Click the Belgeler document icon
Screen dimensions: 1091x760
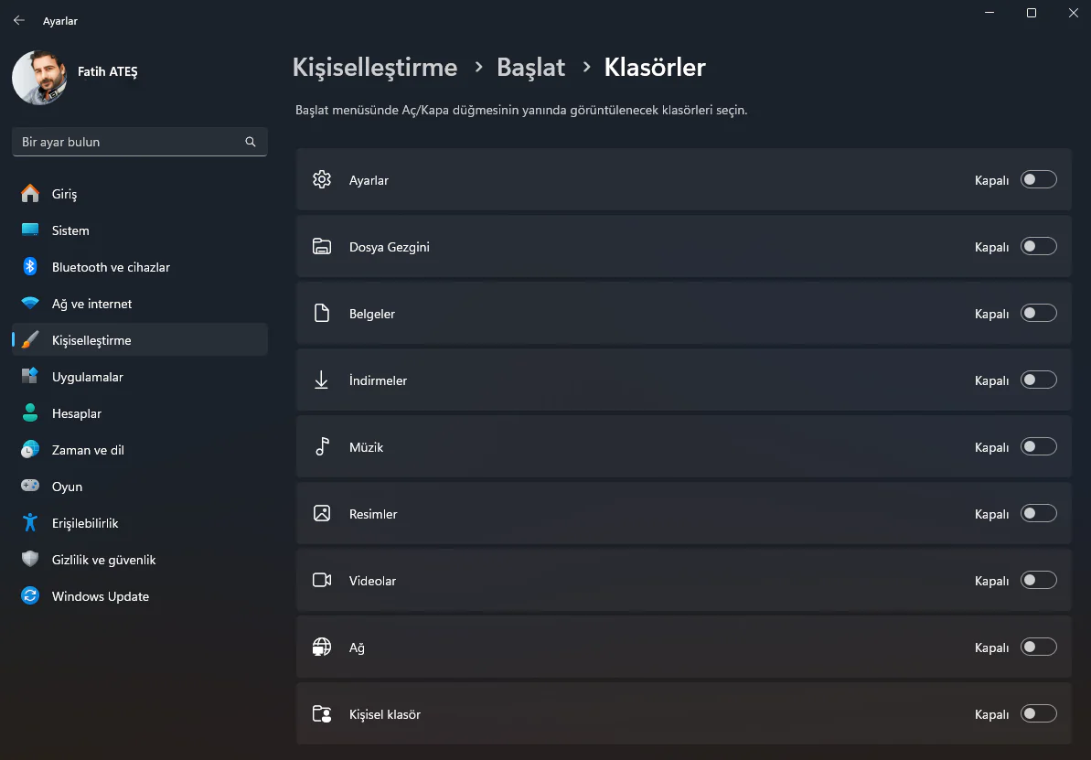322,313
